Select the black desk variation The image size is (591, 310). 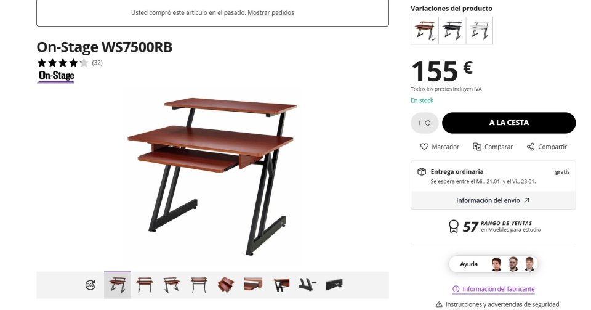pos(452,31)
